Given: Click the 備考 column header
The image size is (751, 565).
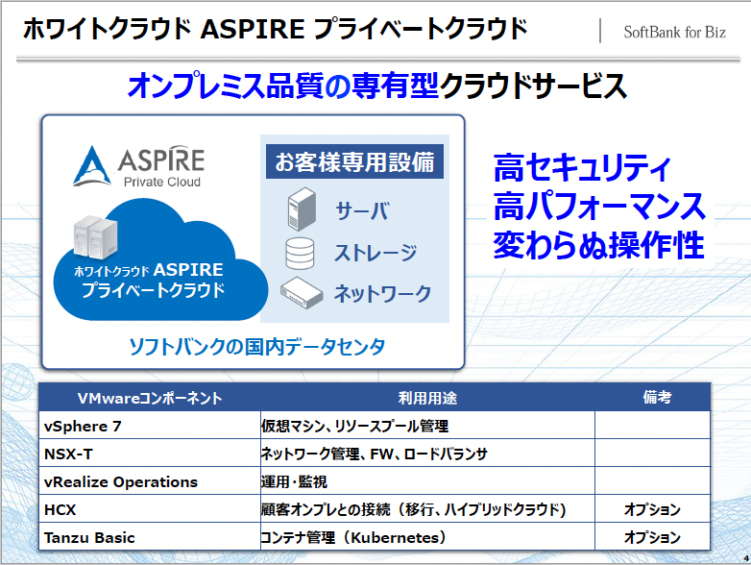Looking at the screenshot, I should click(653, 397).
